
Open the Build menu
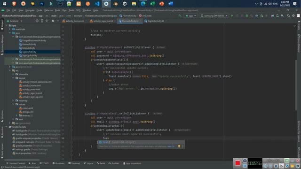point(57,10)
